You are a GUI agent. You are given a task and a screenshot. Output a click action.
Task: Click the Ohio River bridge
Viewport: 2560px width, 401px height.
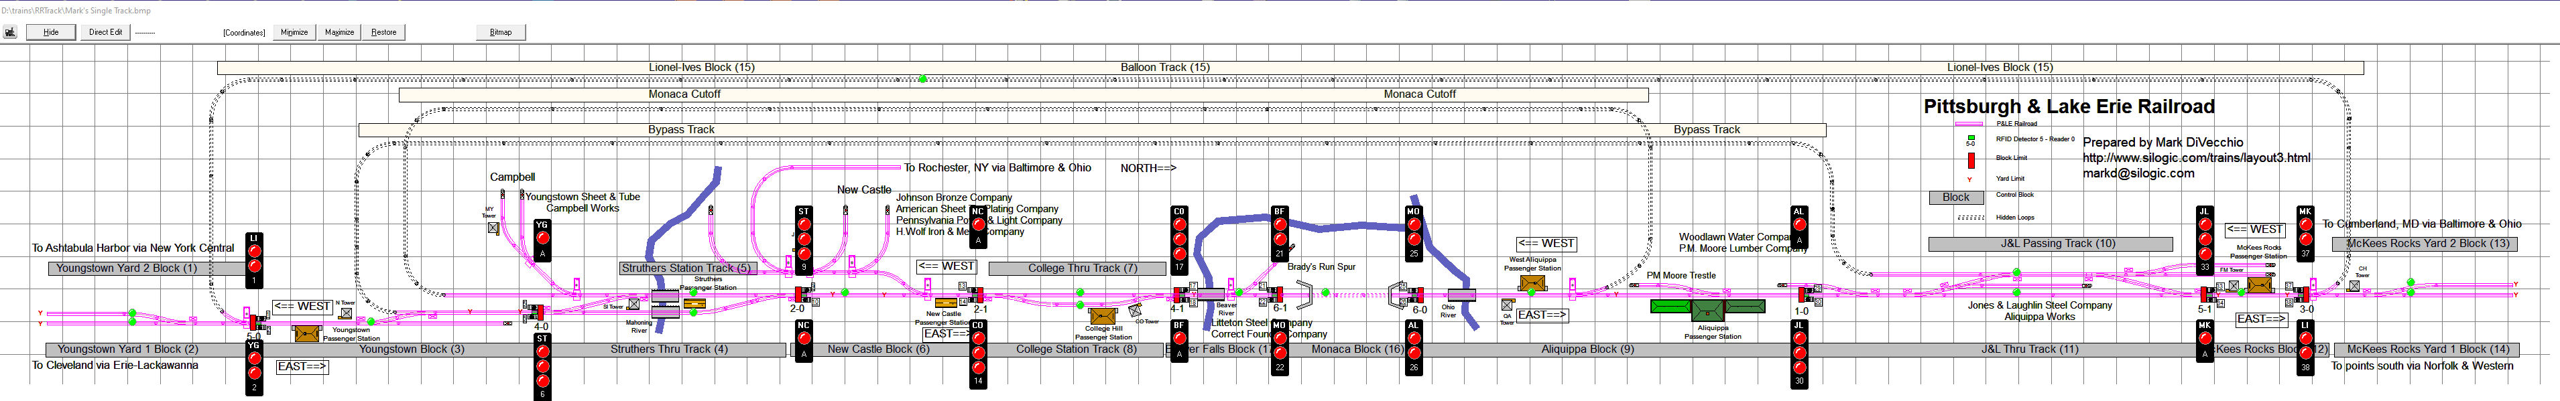coord(1461,295)
